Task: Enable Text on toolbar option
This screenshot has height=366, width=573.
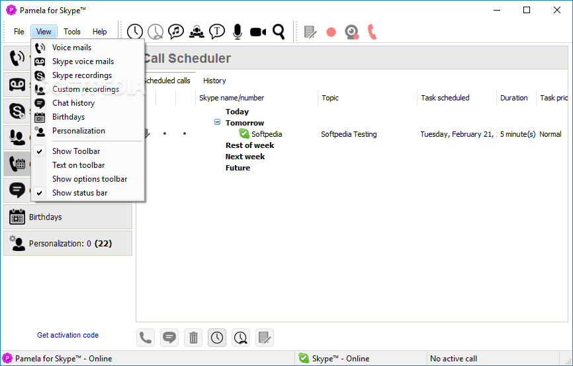Action: [88, 165]
